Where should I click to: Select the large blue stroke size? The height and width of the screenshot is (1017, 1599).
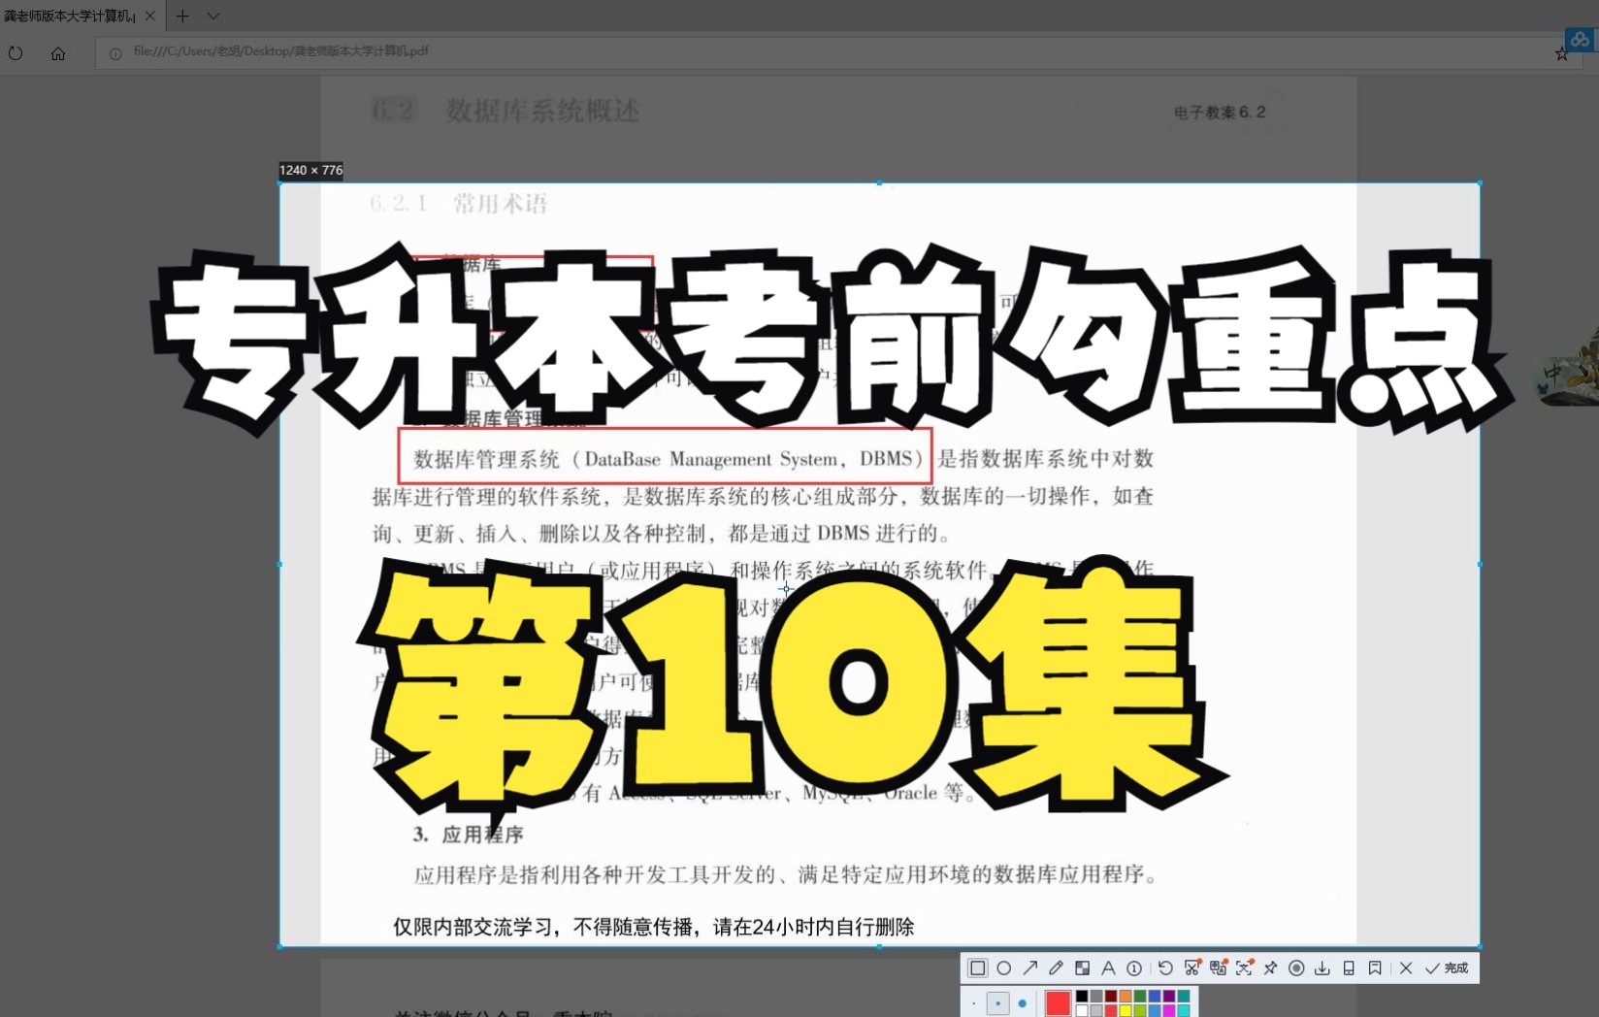1022,1002
